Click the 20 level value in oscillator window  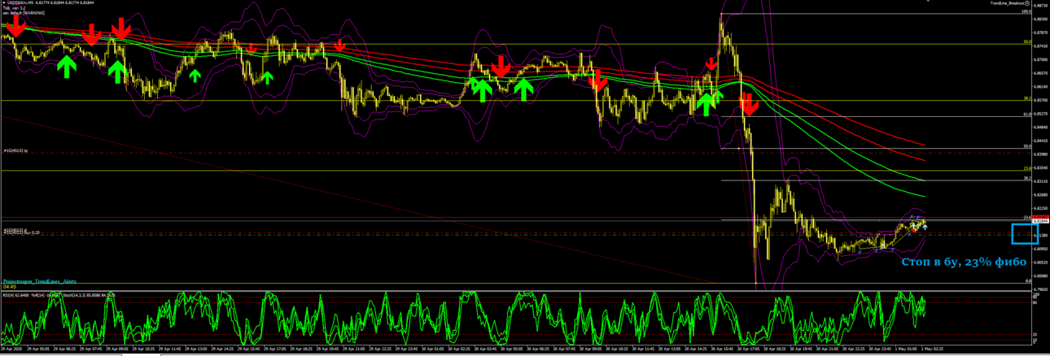click(1036, 334)
